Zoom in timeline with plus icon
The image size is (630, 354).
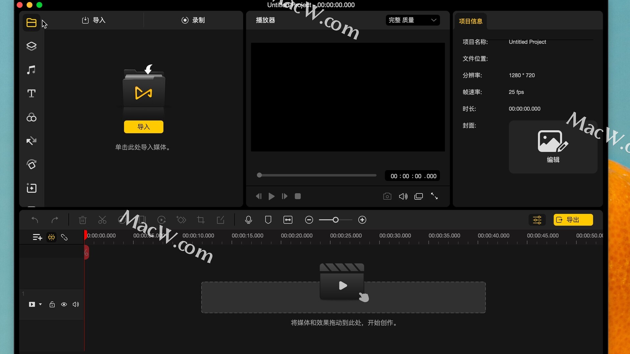click(362, 220)
